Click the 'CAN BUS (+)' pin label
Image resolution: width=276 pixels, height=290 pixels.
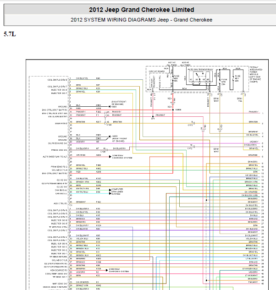click(61, 190)
